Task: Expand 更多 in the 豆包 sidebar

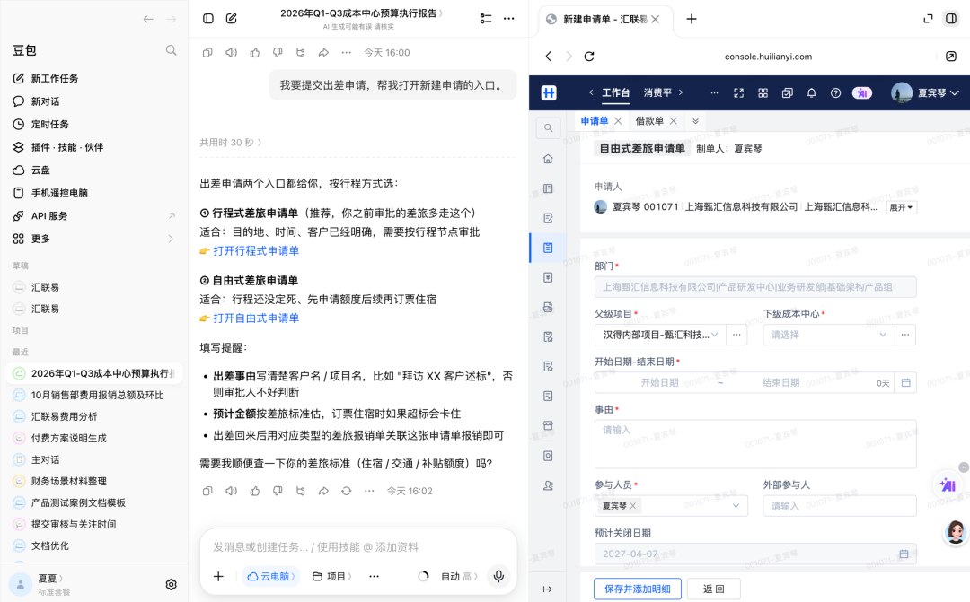Action: point(94,239)
